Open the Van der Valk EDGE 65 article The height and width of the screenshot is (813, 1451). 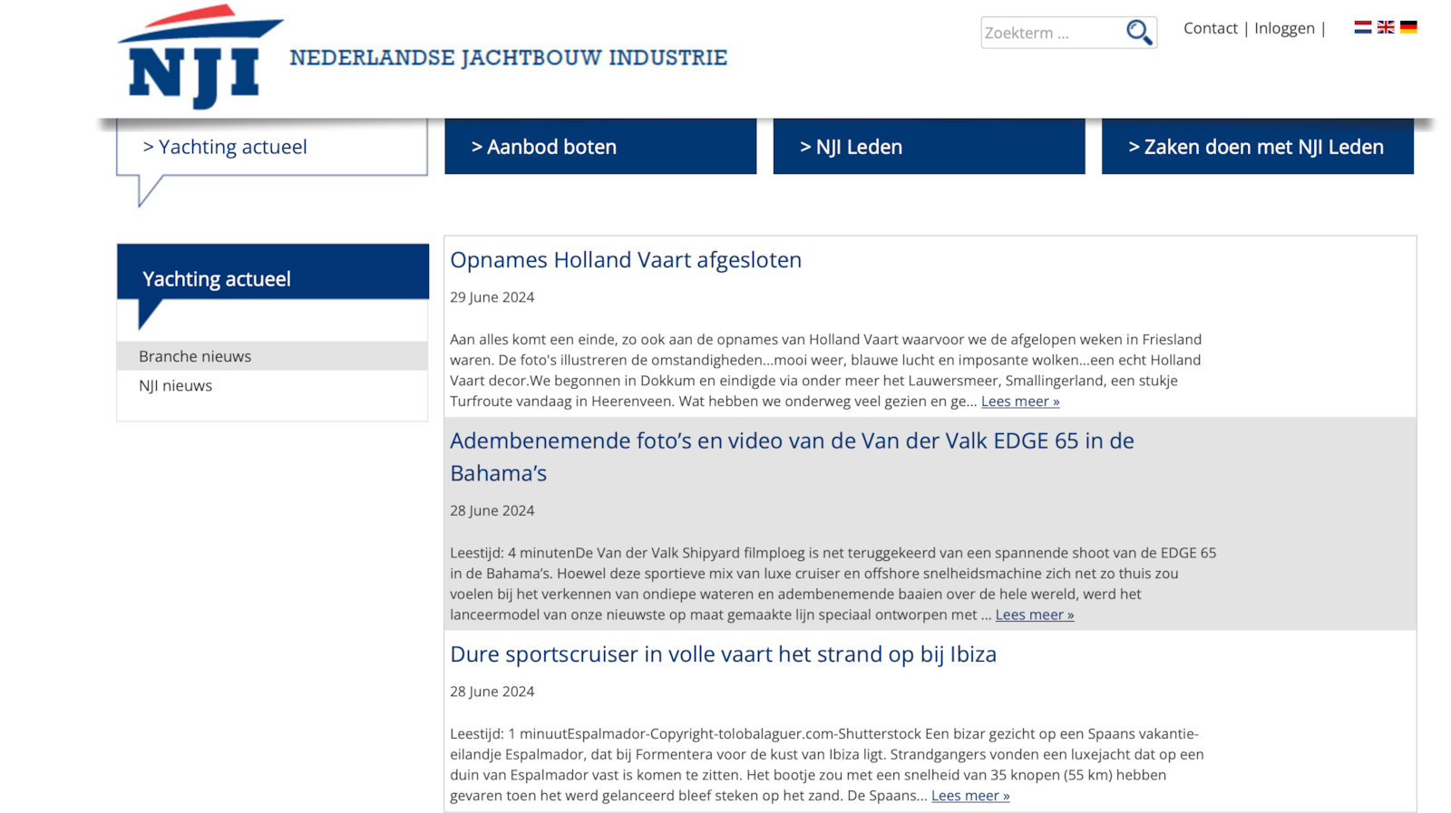[791, 441]
